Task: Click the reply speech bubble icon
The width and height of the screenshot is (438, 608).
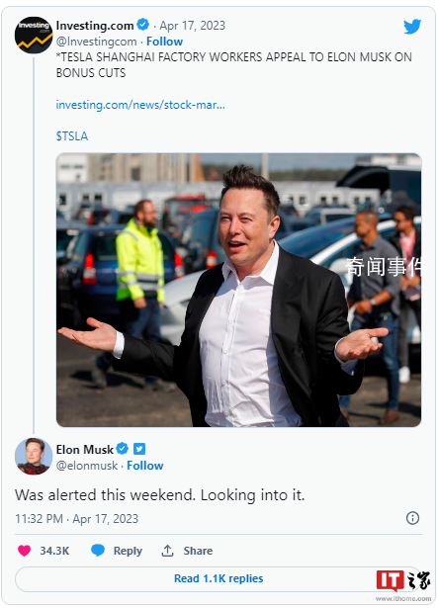Action: point(98,551)
